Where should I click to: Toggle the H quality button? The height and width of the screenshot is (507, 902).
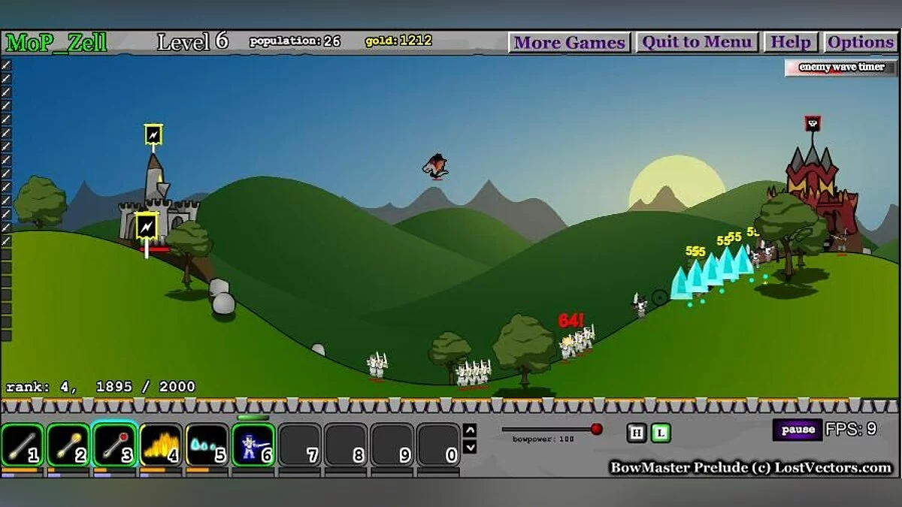636,433
